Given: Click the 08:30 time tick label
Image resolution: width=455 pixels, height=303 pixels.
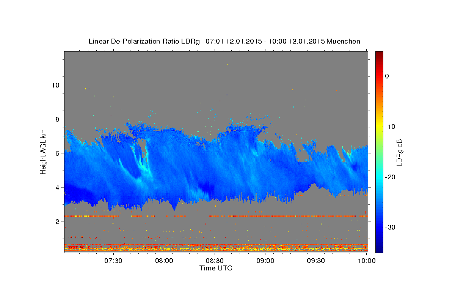Looking at the screenshot, I should tap(215, 261).
